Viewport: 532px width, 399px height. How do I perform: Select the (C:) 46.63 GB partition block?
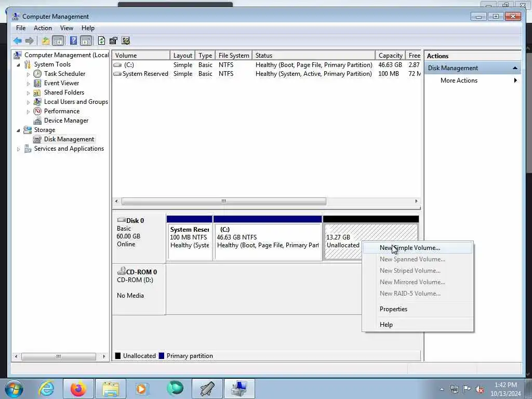click(268, 238)
